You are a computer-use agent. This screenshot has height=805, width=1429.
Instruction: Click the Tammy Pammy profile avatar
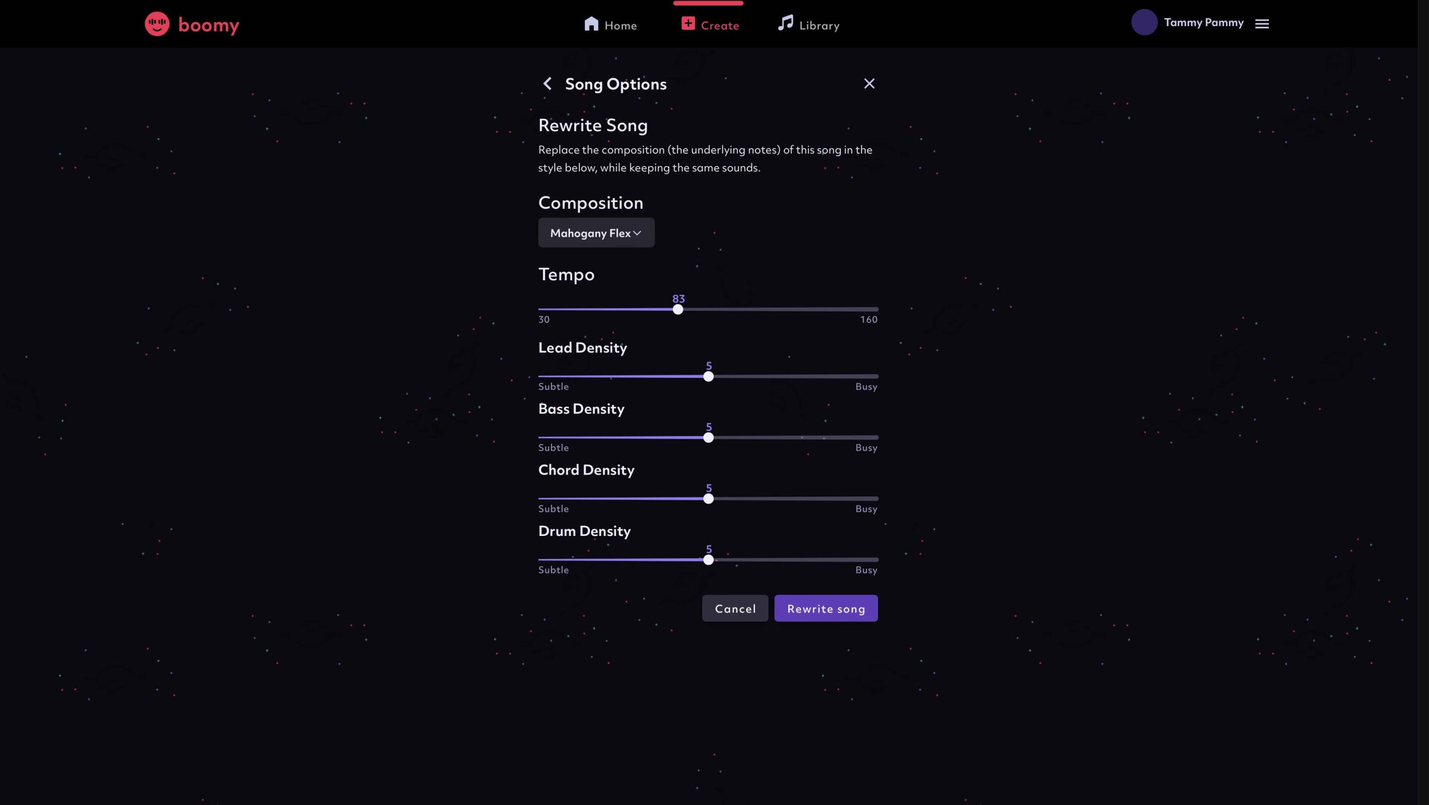click(x=1144, y=23)
